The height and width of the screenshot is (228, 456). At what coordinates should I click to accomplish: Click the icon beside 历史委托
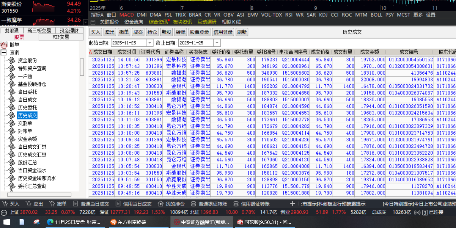[12, 108]
